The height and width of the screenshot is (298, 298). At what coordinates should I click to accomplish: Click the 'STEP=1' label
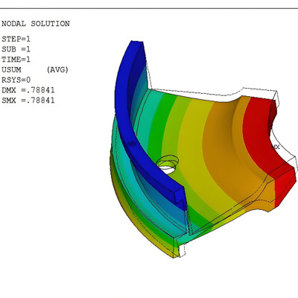click(x=16, y=39)
